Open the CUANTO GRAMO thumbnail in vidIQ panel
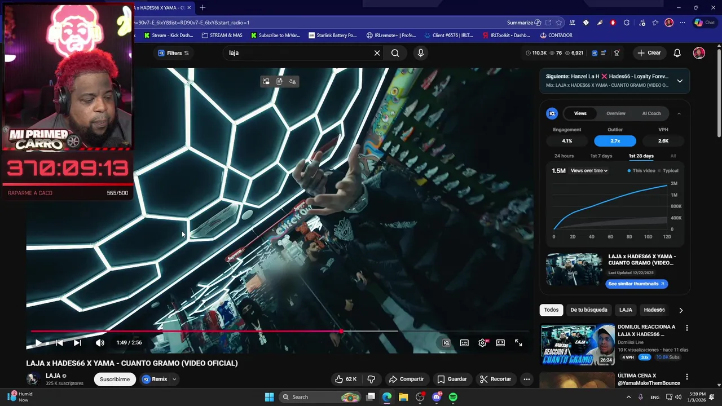This screenshot has width=722, height=406. [574, 270]
